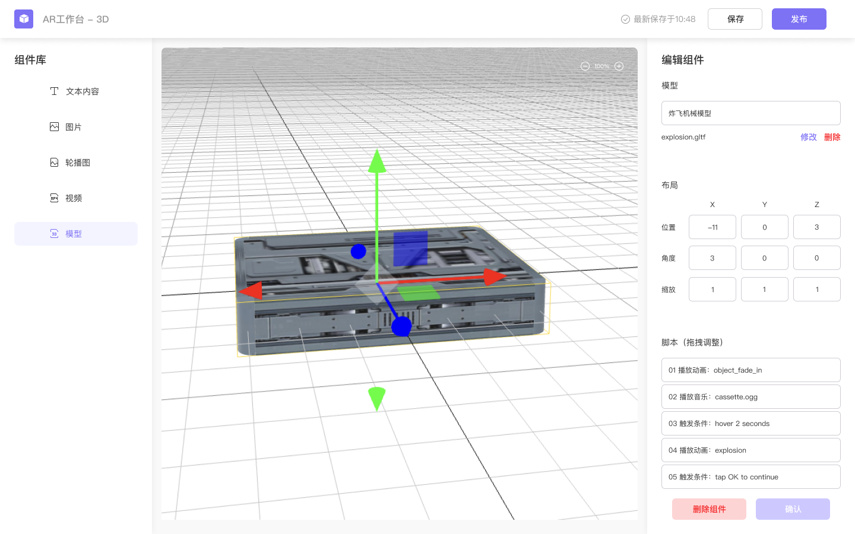Click the 模型 3D model icon
855x534 pixels.
tap(54, 233)
